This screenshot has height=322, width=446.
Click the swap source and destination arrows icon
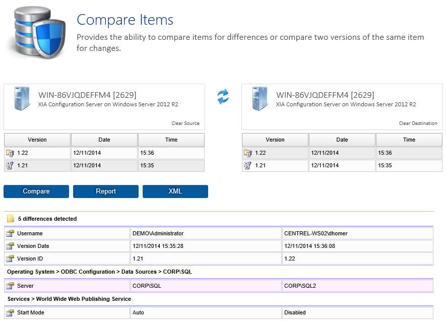point(223,96)
